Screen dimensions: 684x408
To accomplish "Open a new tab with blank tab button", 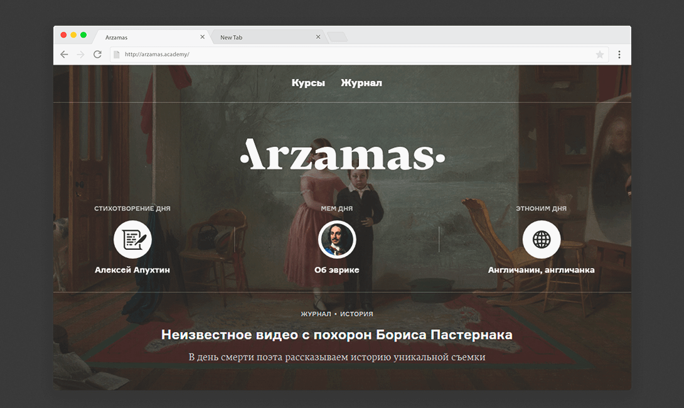I will 337,37.
